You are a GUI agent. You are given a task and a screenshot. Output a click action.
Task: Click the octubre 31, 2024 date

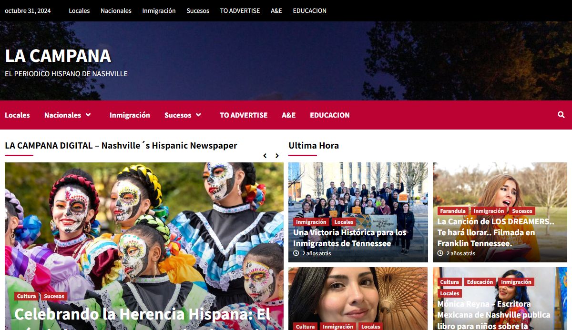(x=28, y=10)
